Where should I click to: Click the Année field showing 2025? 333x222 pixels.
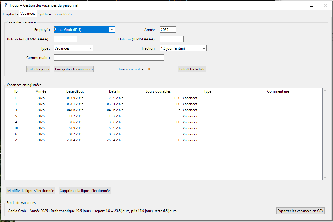point(168,30)
